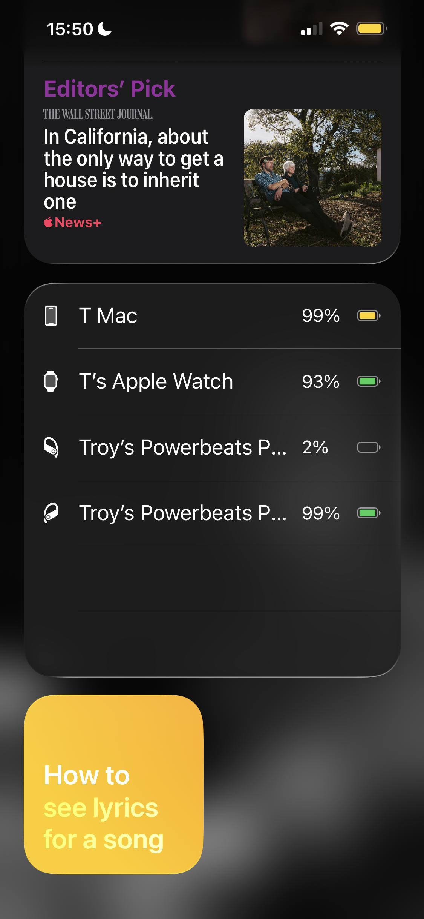Viewport: 424px width, 919px height.
Task: Tap the Powerbeats earbud icon at 2%
Action: point(51,447)
